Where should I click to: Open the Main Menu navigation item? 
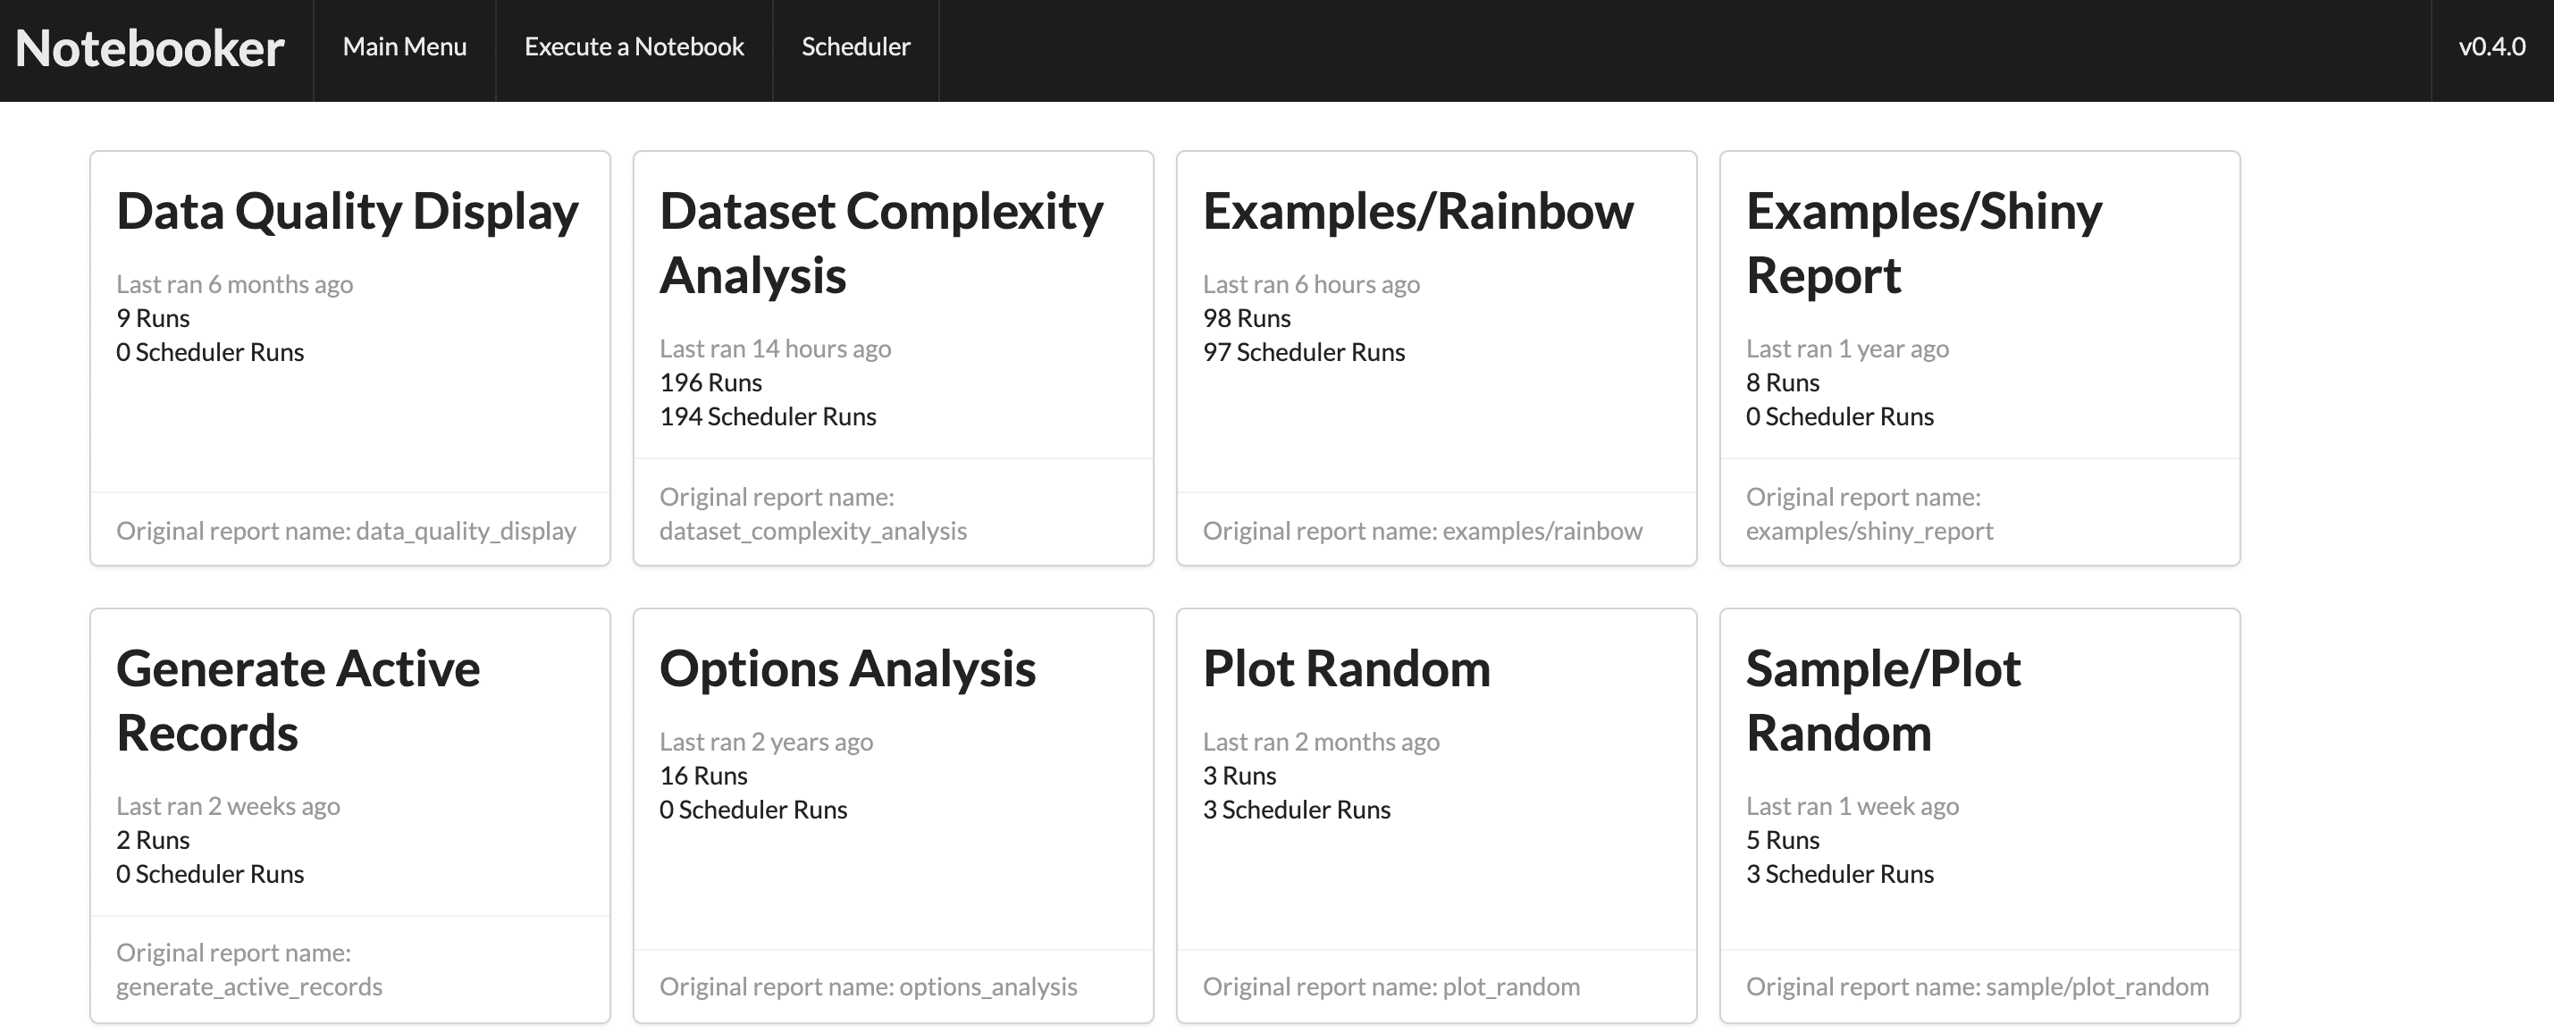405,46
